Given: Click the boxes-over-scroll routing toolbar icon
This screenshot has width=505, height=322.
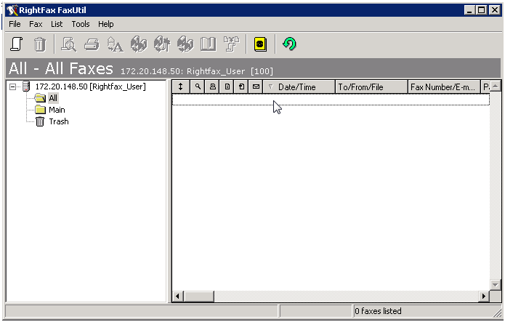Looking at the screenshot, I should [x=232, y=44].
